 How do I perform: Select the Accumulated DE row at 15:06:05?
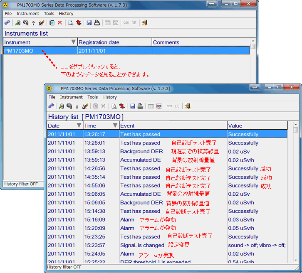[167, 194]
